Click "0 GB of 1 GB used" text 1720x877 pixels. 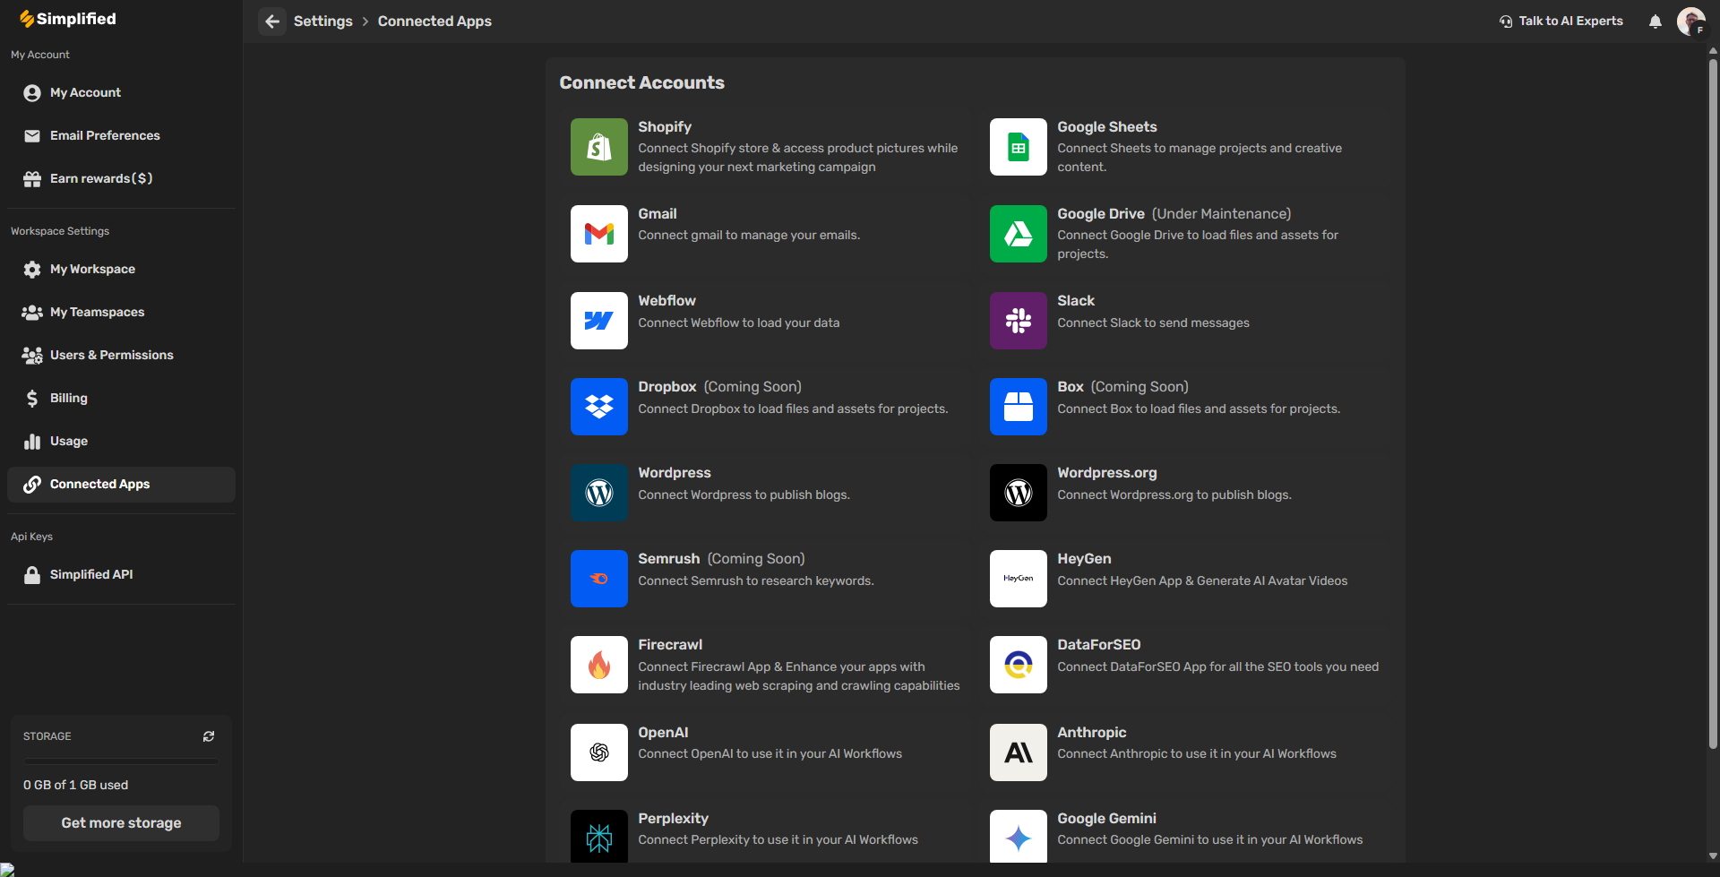click(x=75, y=785)
